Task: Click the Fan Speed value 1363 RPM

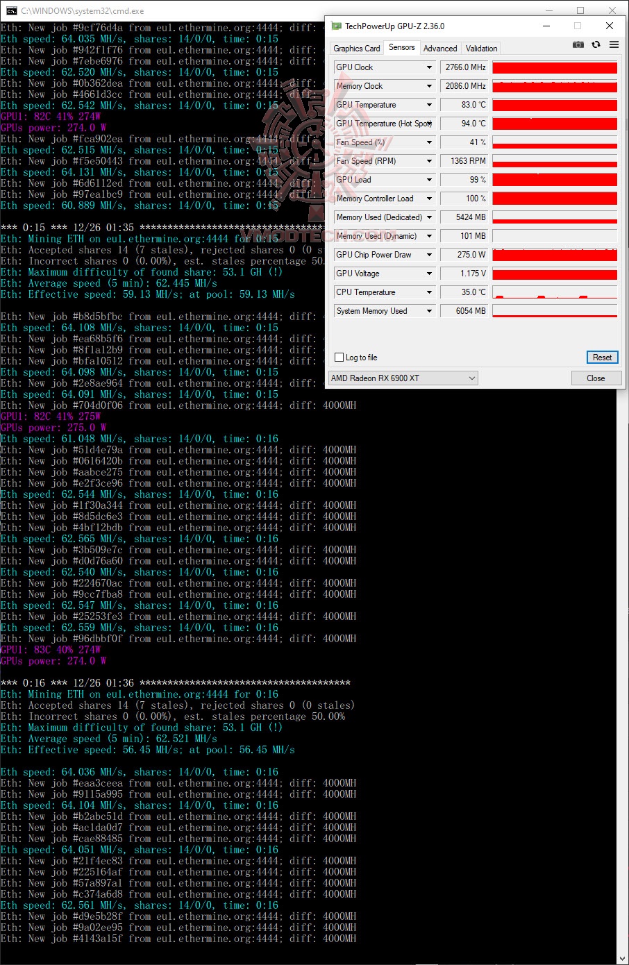Action: (x=464, y=161)
